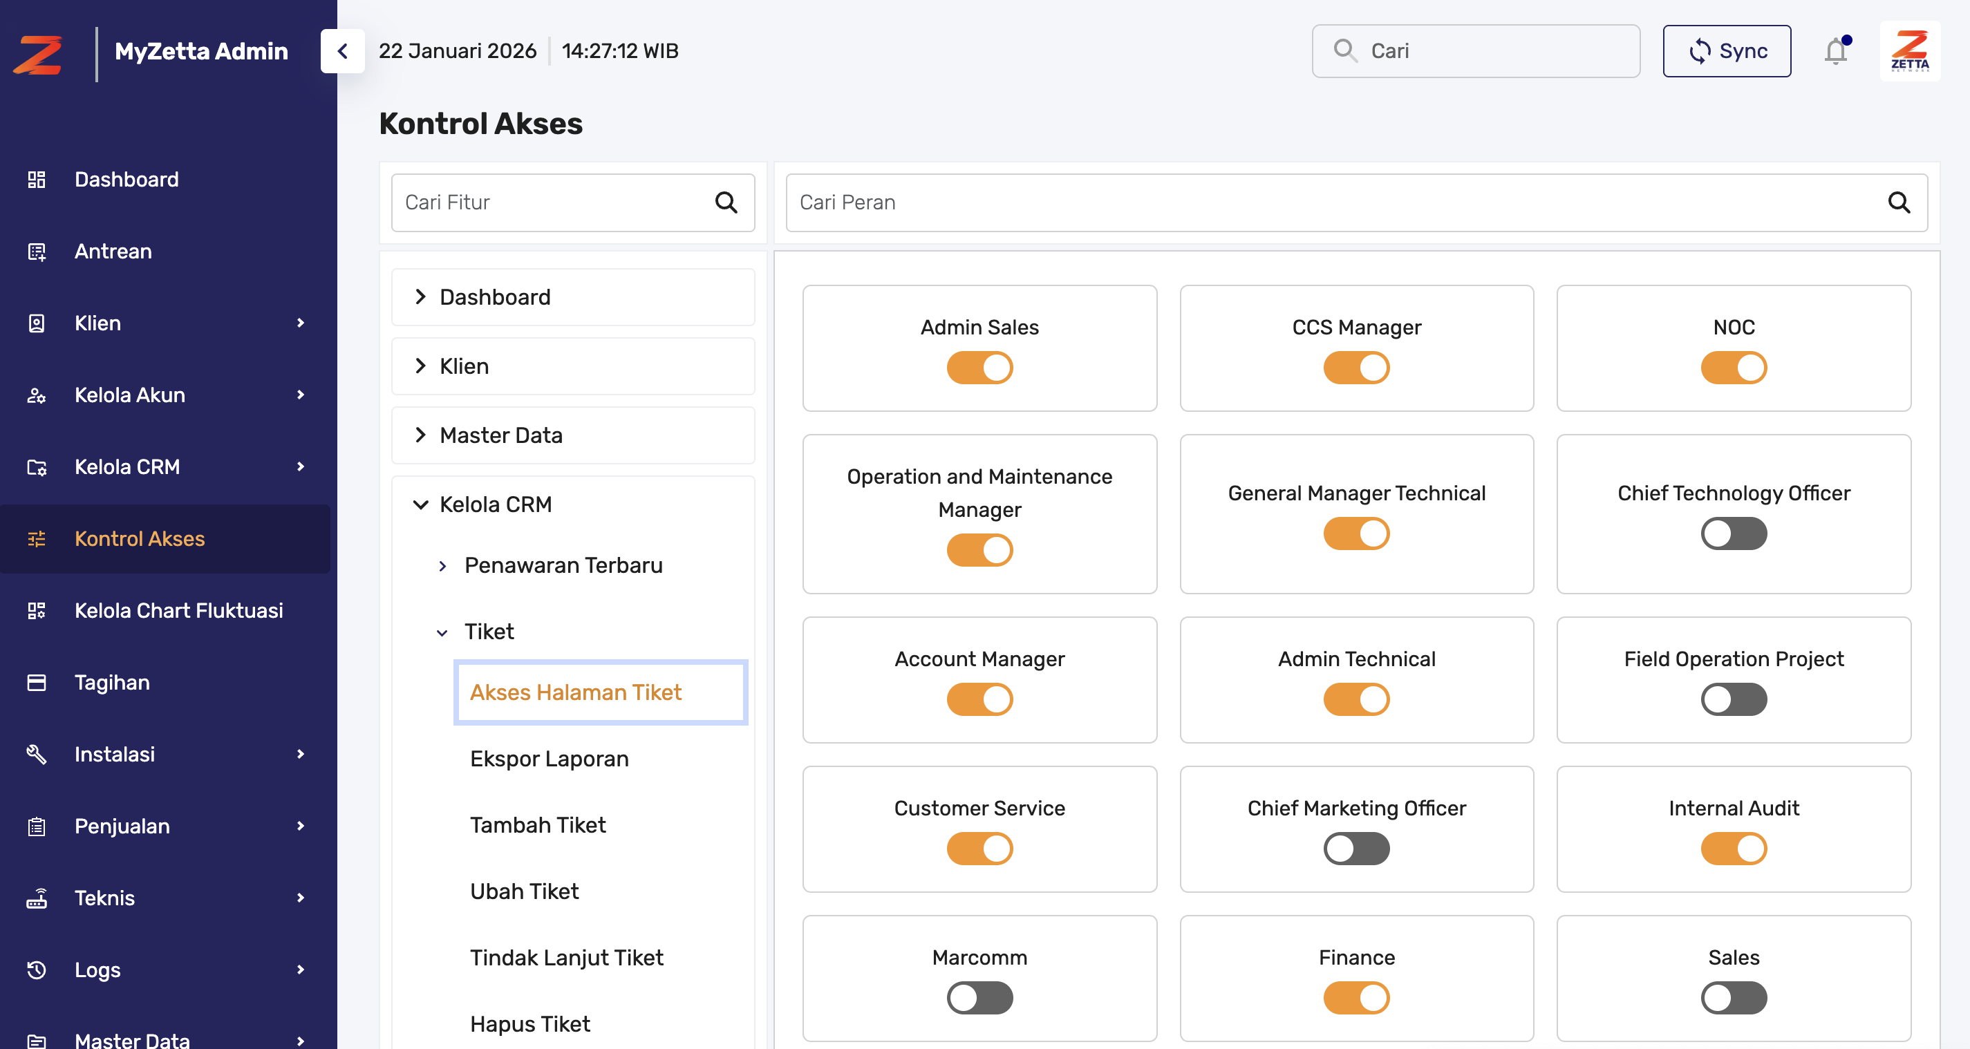Select the Logs history icon
The height and width of the screenshot is (1049, 1970).
click(37, 970)
